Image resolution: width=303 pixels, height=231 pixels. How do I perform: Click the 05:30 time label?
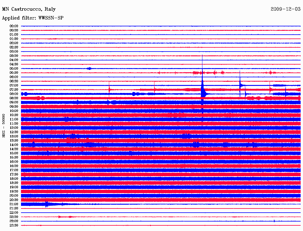[14, 73]
